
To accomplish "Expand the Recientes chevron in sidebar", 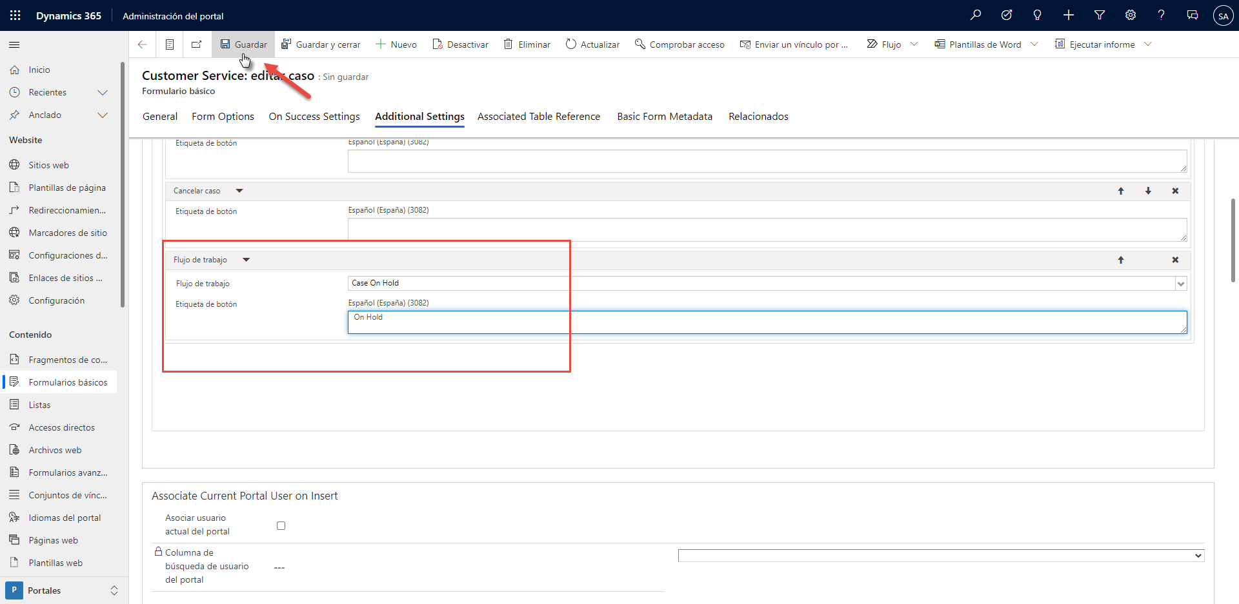I will click(102, 92).
